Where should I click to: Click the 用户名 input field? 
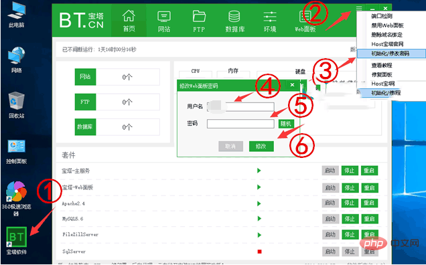point(240,106)
